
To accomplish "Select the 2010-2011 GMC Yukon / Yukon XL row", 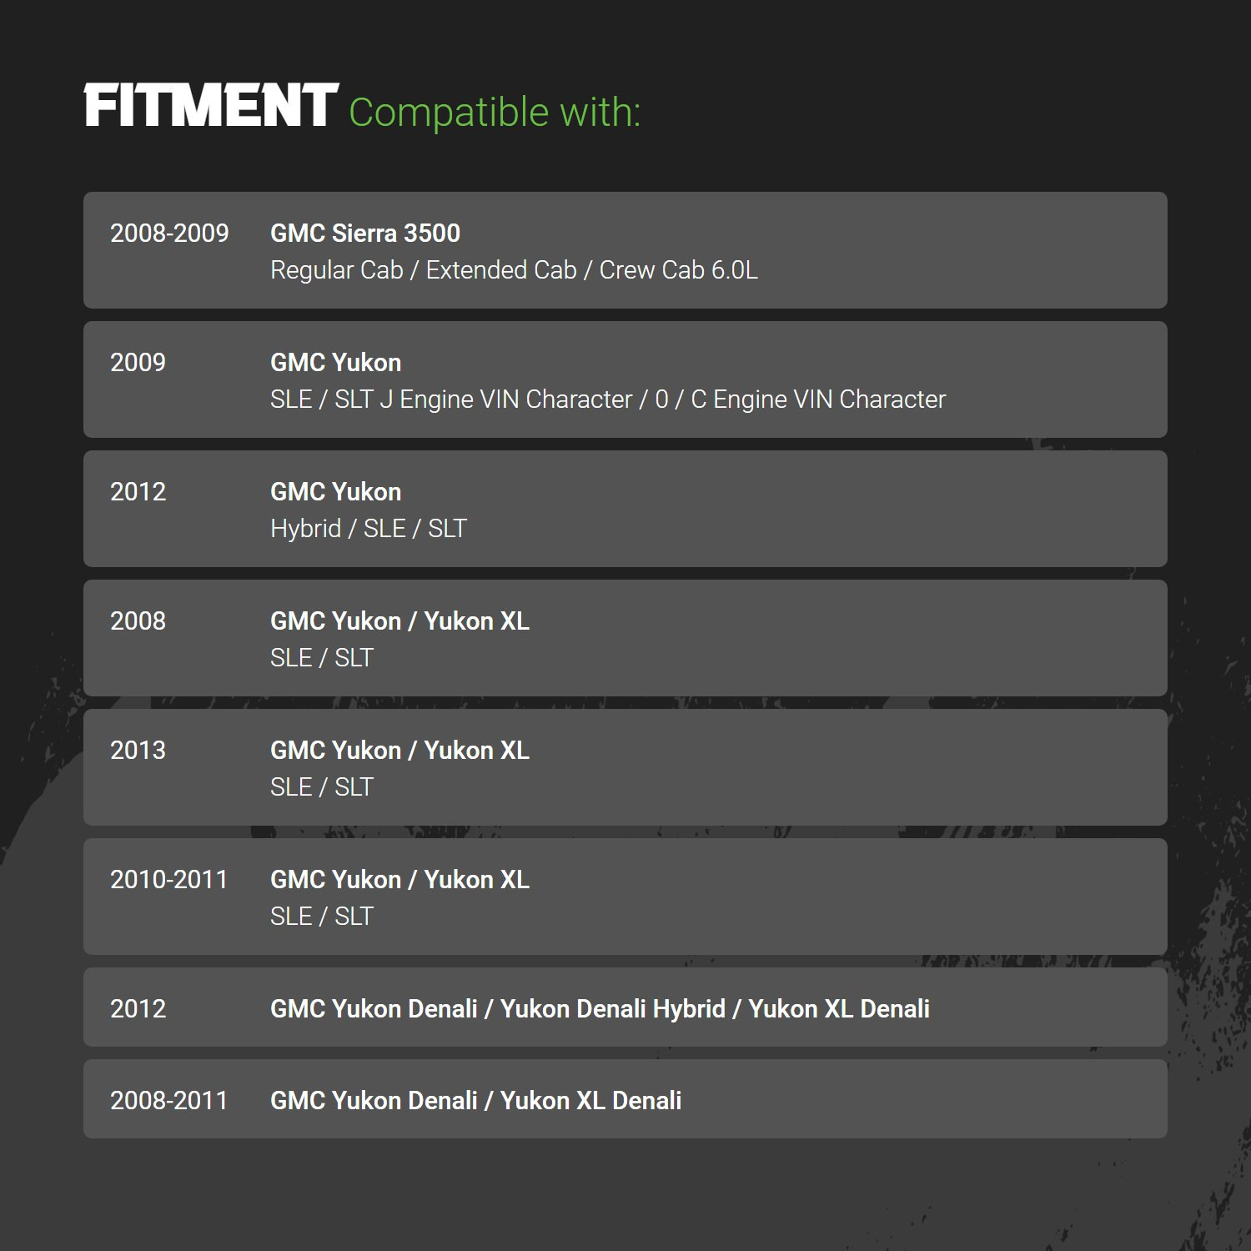I will pos(625,897).
